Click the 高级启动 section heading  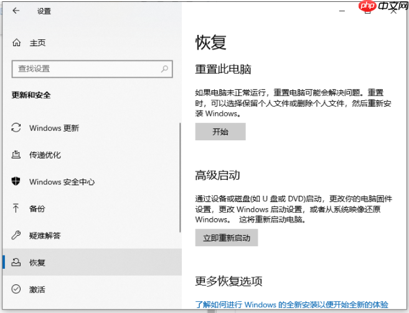point(217,175)
